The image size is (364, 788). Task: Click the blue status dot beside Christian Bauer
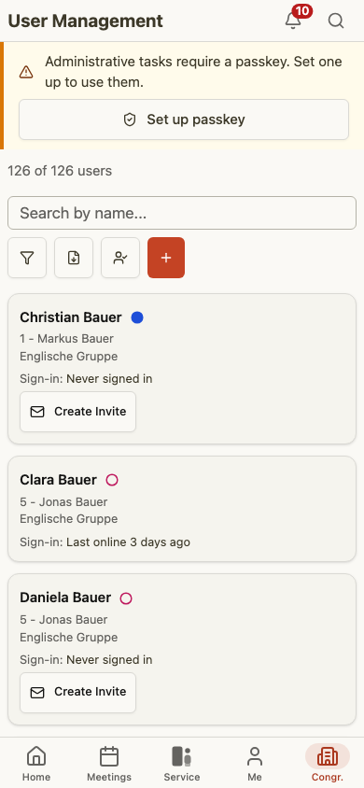137,317
